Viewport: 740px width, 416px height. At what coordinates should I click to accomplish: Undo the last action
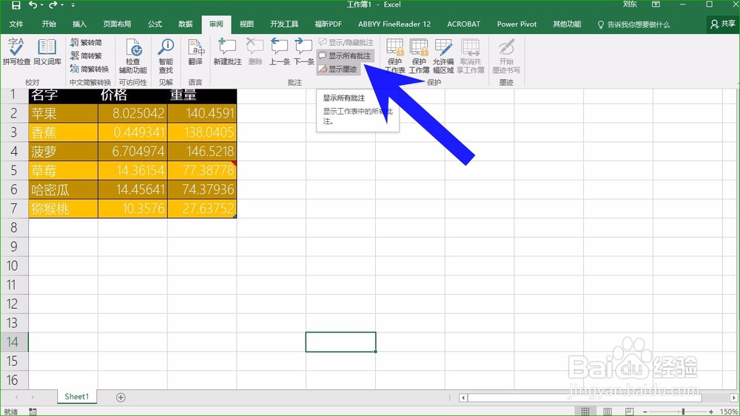(x=33, y=5)
